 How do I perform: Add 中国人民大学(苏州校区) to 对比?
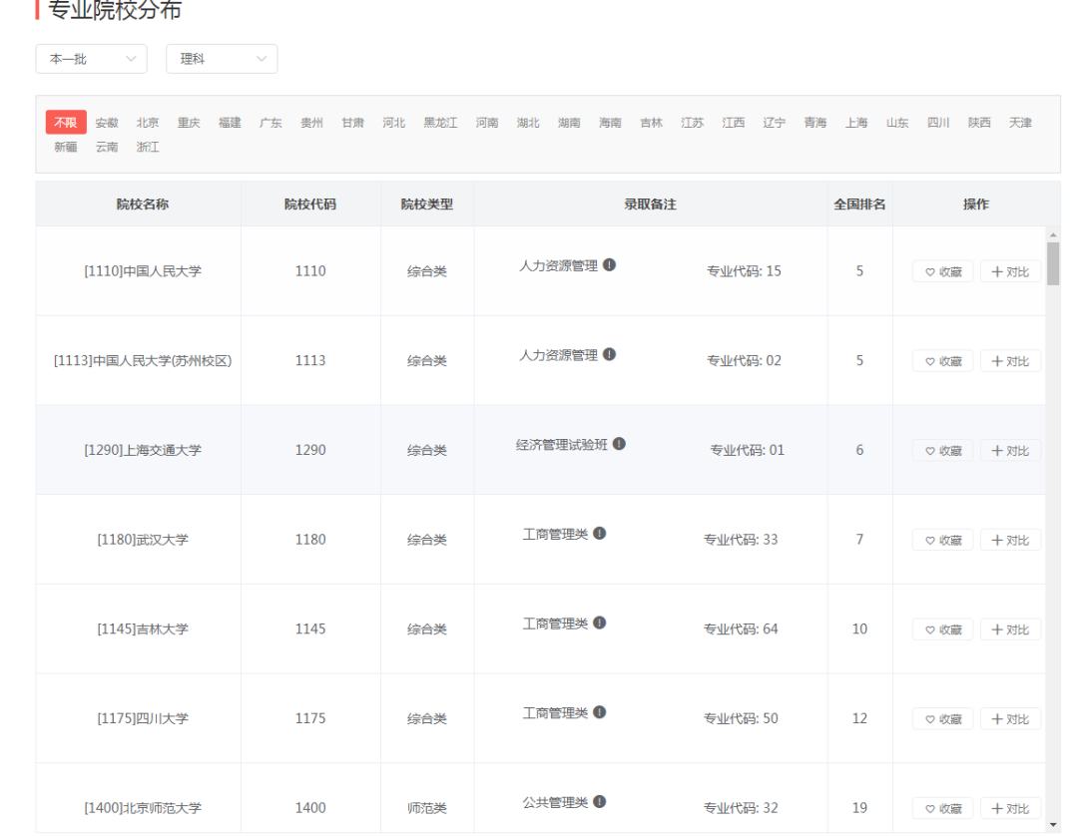tap(1010, 361)
